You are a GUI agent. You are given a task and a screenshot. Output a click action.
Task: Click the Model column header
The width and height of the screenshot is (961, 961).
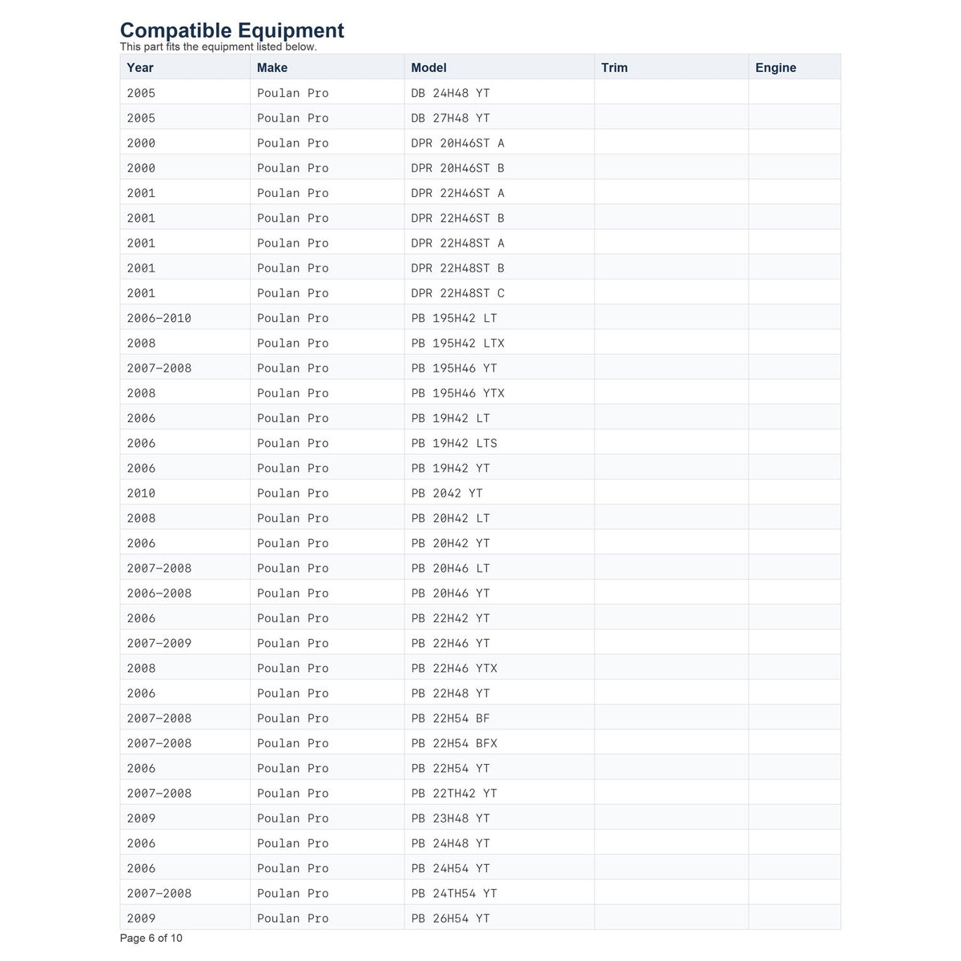[x=500, y=67]
